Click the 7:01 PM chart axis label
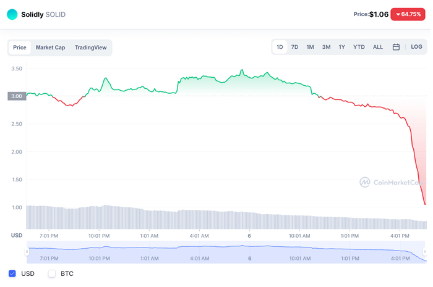The height and width of the screenshot is (287, 433). pyautogui.click(x=49, y=236)
